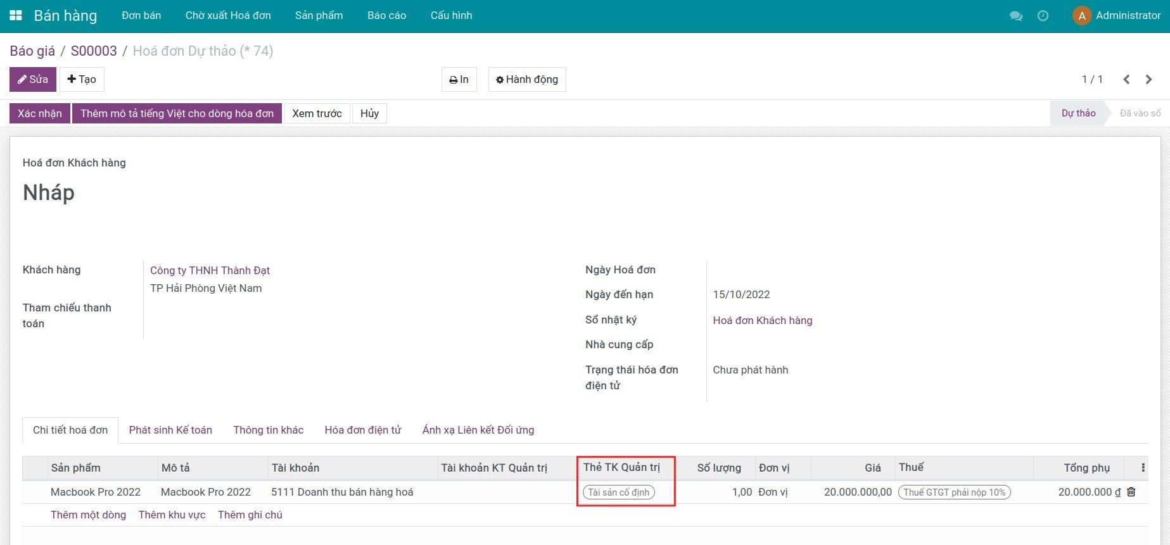Go to next record arrow

[x=1148, y=79]
